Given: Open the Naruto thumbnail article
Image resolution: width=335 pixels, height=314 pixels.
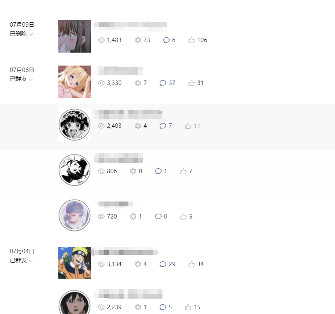Looking at the screenshot, I should [75, 263].
